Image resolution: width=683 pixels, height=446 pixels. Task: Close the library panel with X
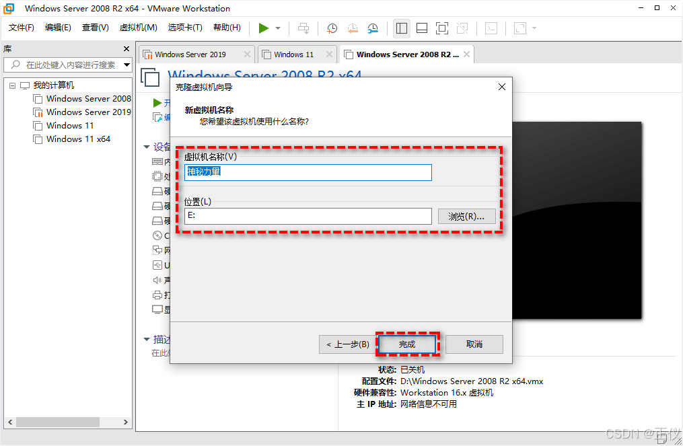coord(127,49)
